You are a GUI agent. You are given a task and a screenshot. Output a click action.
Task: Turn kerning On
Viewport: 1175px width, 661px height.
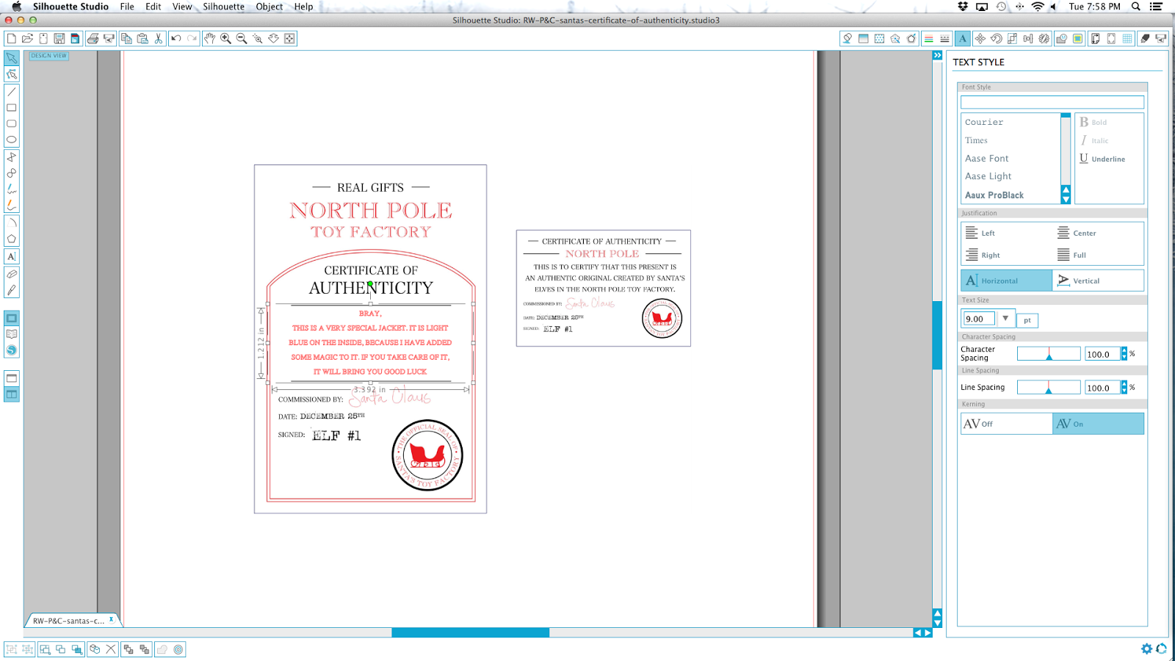[x=1098, y=424]
